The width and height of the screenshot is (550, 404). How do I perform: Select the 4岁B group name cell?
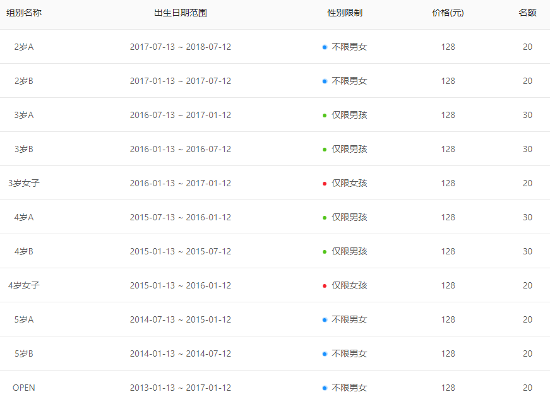(24, 251)
